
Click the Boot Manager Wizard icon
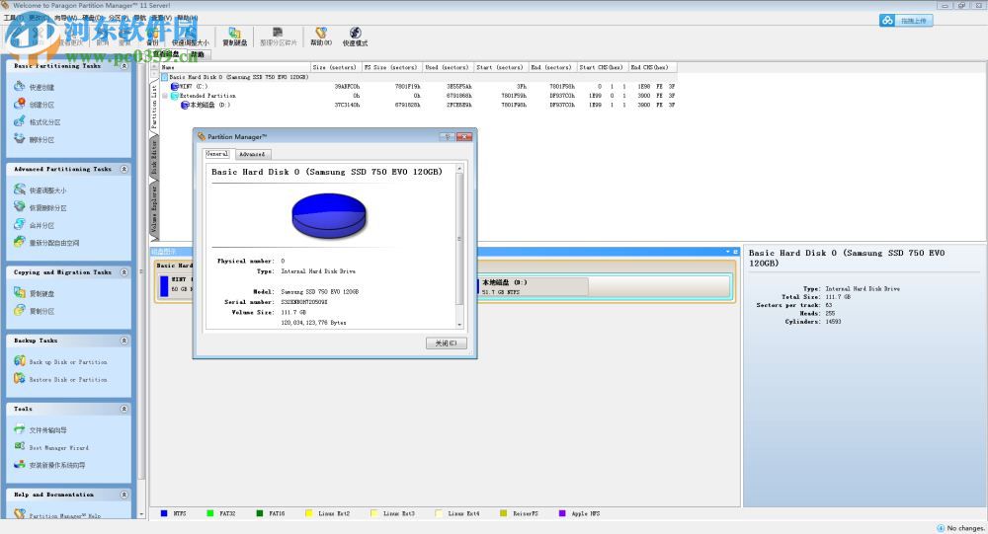20,446
